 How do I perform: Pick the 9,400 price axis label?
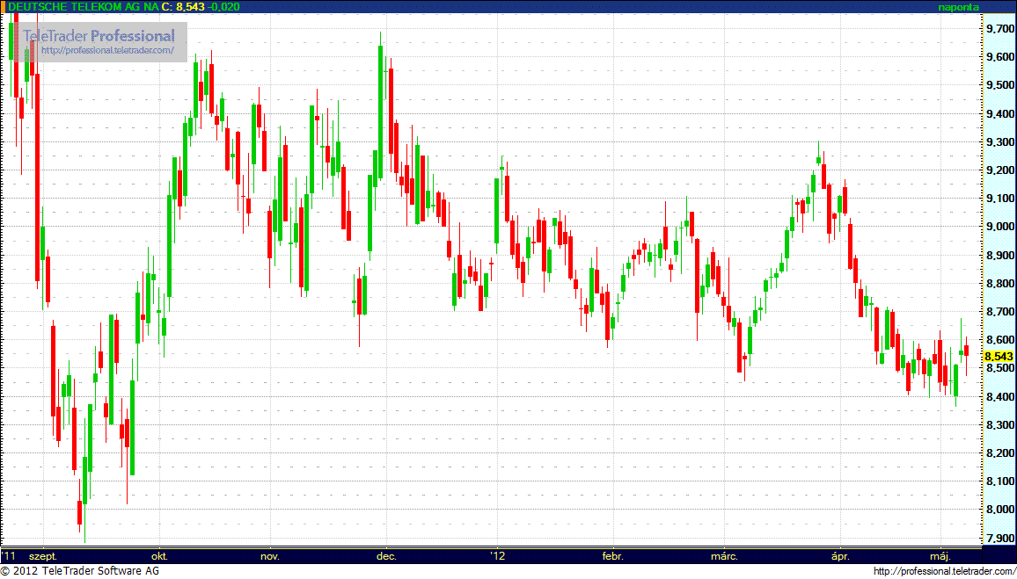[999, 114]
